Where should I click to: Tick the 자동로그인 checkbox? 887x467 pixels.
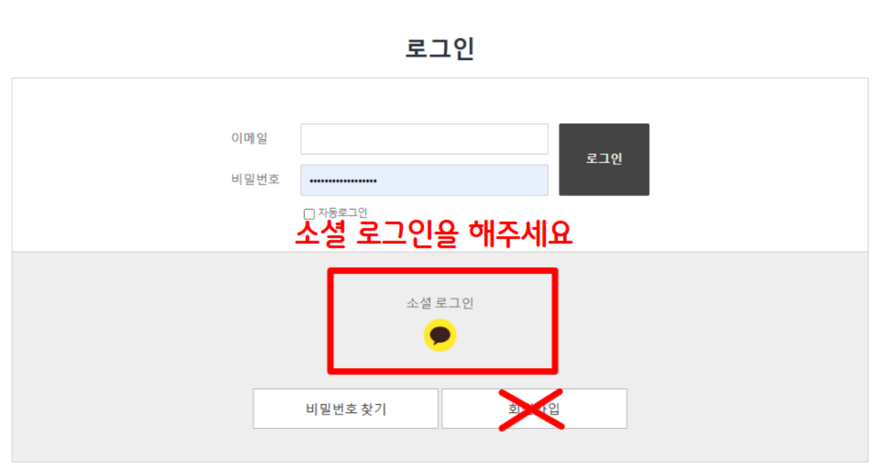click(x=309, y=214)
